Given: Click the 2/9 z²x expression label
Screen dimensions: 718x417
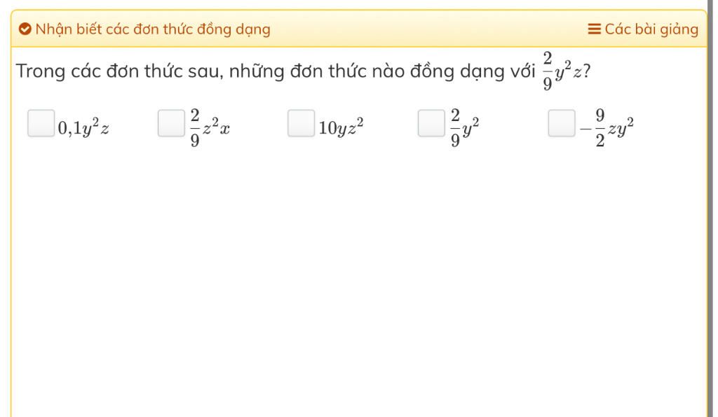Looking at the screenshot, I should pyautogui.click(x=210, y=128).
